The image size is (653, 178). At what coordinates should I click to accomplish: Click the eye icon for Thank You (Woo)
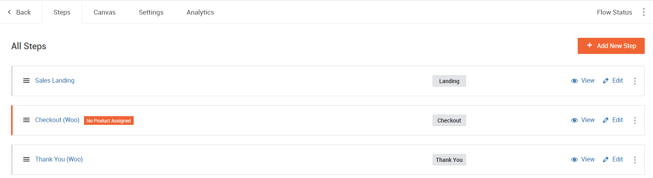(x=575, y=159)
